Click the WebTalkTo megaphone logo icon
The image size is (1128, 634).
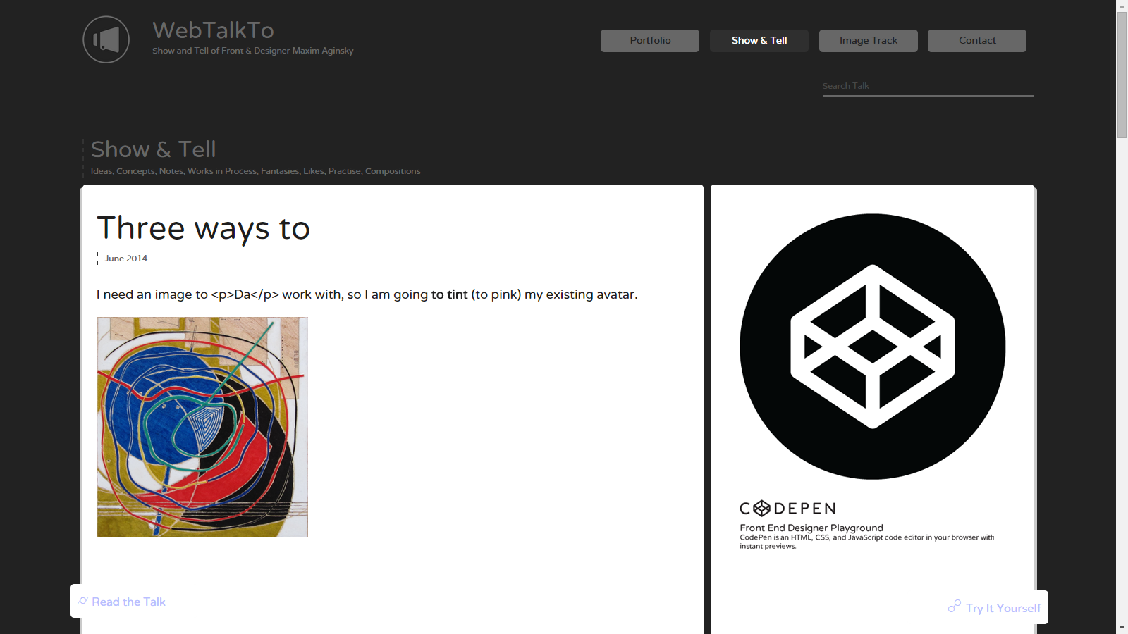pos(106,39)
